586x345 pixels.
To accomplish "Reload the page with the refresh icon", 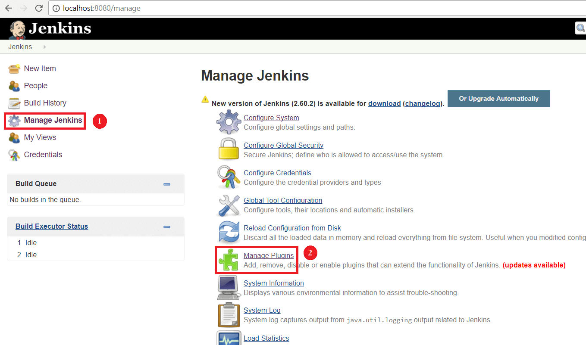I will 39,8.
